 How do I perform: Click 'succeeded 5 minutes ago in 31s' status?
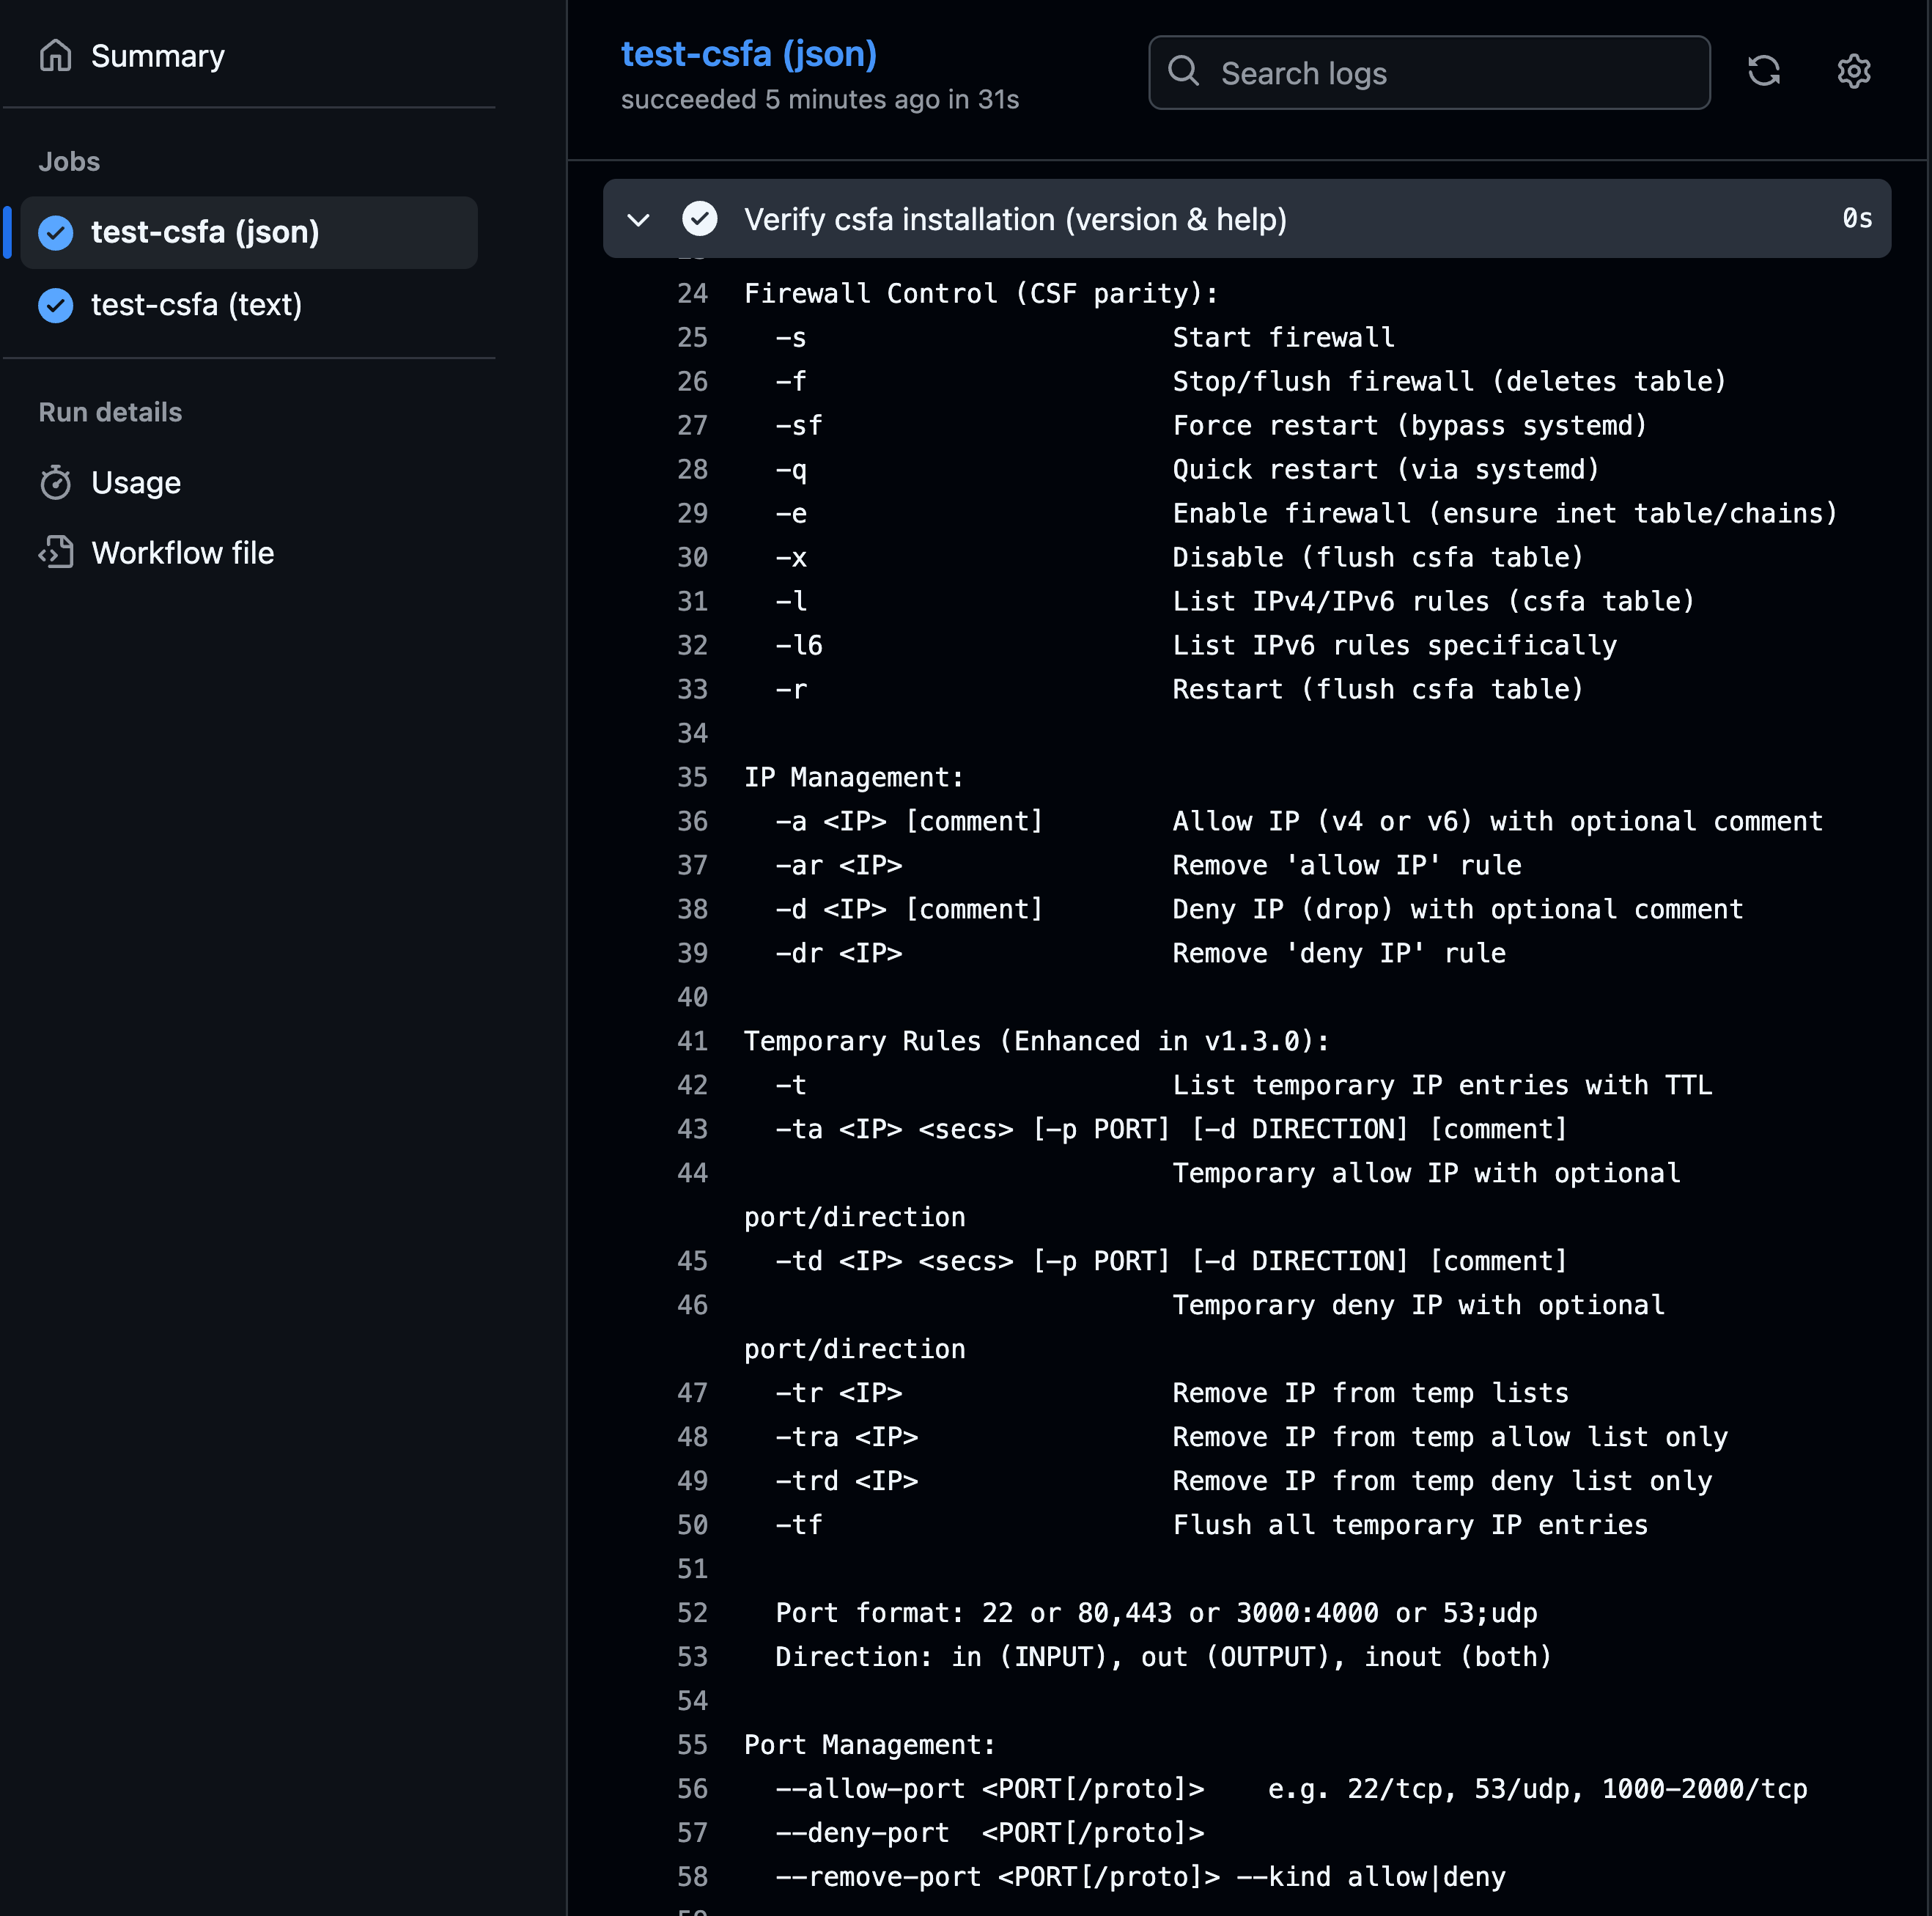(820, 99)
